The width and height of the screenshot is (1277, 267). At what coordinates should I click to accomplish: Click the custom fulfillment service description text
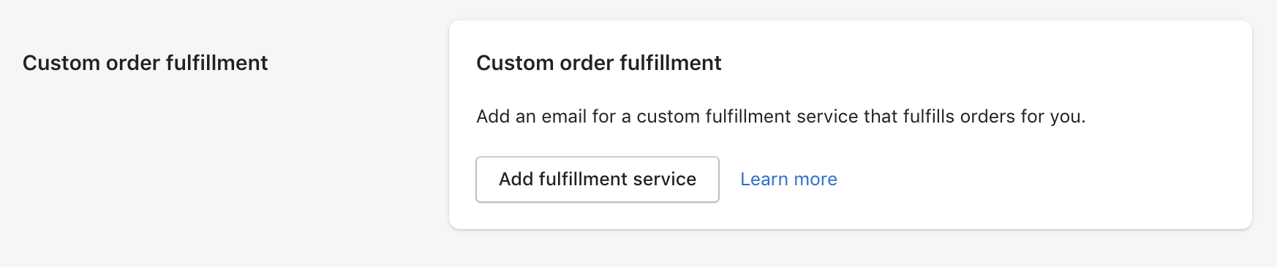tap(781, 117)
